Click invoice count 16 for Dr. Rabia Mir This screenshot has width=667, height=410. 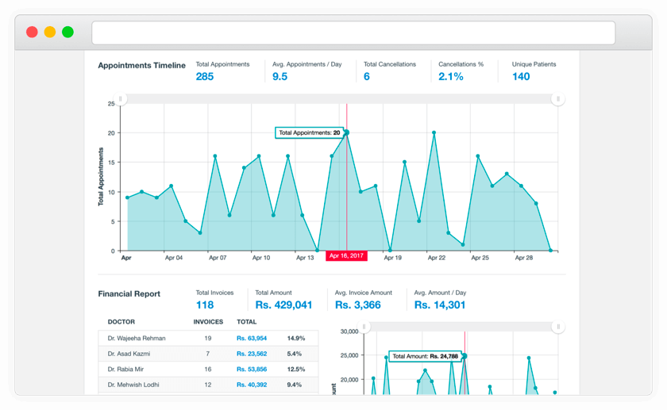pos(208,370)
